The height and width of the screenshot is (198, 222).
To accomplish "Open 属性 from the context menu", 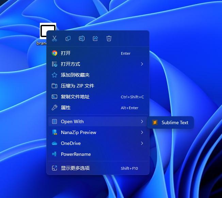I will pyautogui.click(x=98, y=108).
